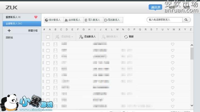Click the contact list scrollbar thumb

click(x=192, y=54)
